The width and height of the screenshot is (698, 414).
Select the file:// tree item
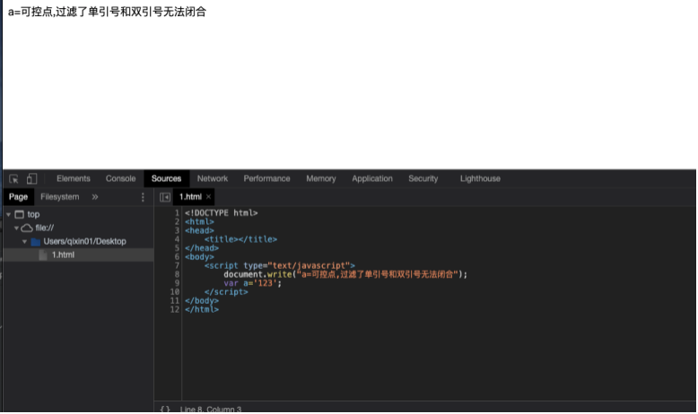pyautogui.click(x=45, y=229)
